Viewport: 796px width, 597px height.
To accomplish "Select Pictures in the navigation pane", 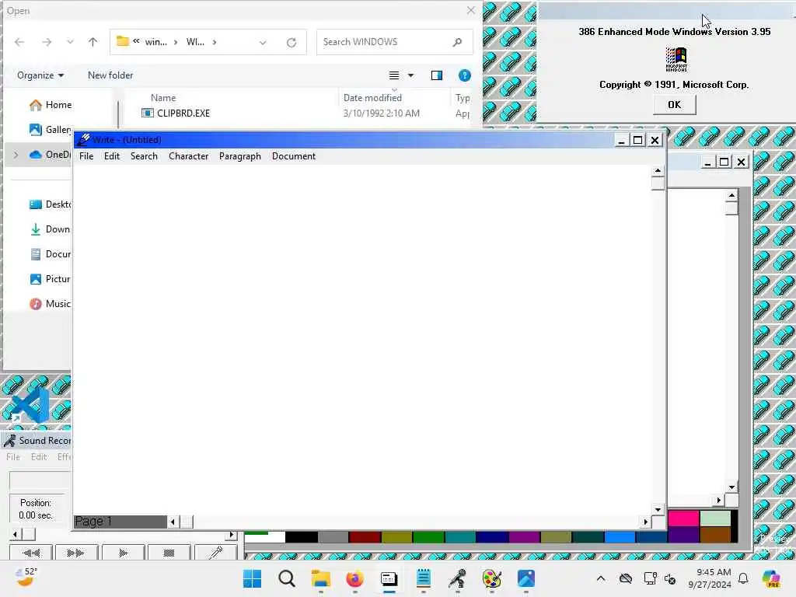I will [x=51, y=279].
